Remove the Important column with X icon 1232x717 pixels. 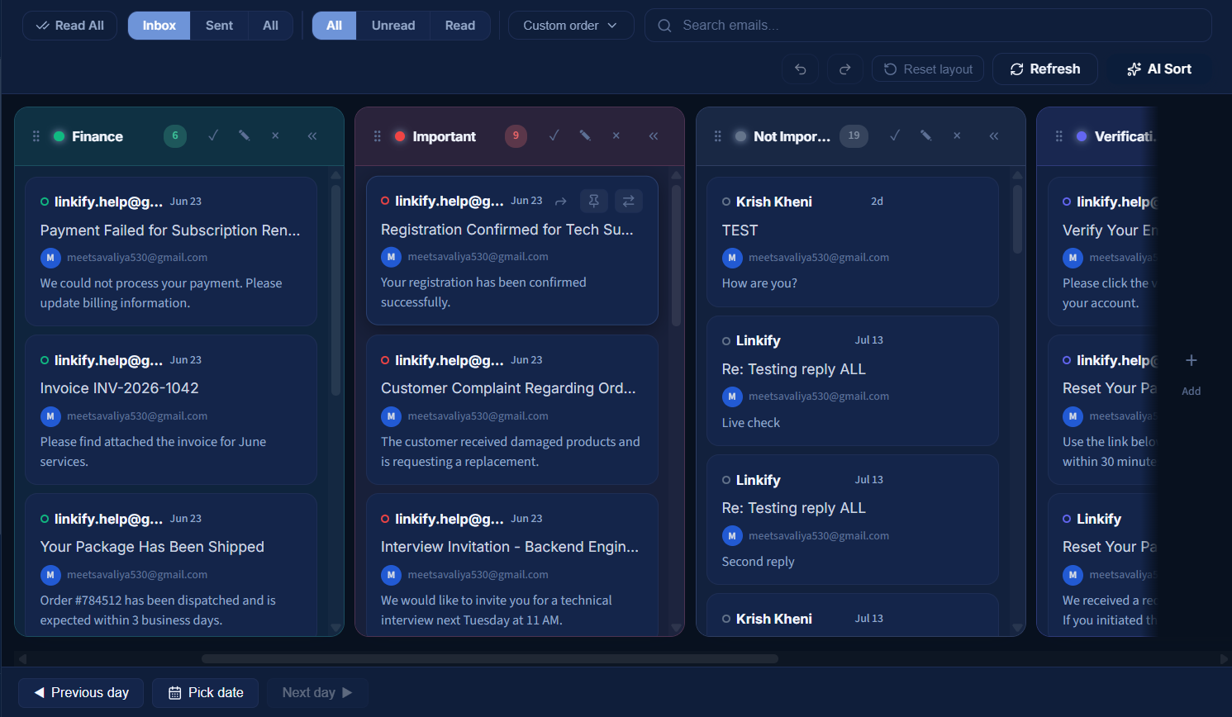616,135
